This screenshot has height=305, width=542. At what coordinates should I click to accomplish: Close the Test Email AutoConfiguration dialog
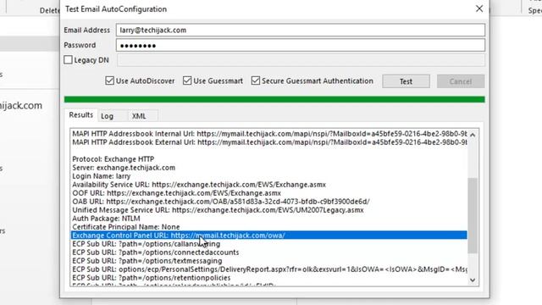[479, 8]
